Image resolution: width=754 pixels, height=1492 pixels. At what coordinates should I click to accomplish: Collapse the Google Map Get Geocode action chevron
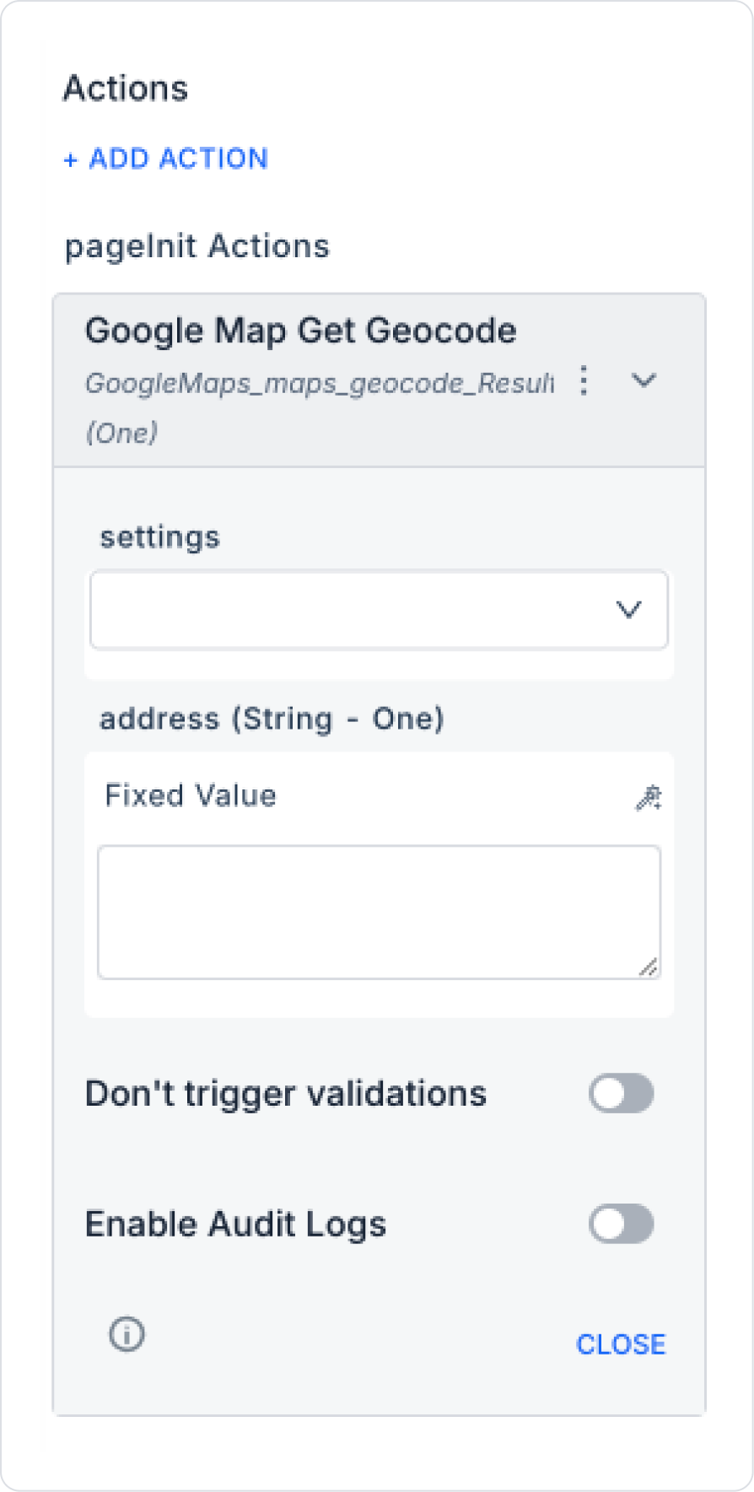[x=644, y=381]
